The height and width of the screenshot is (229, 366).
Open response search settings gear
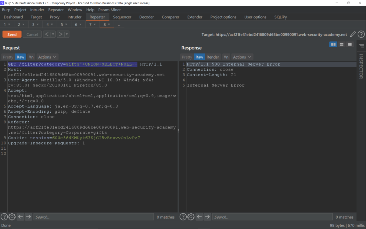[191, 217]
